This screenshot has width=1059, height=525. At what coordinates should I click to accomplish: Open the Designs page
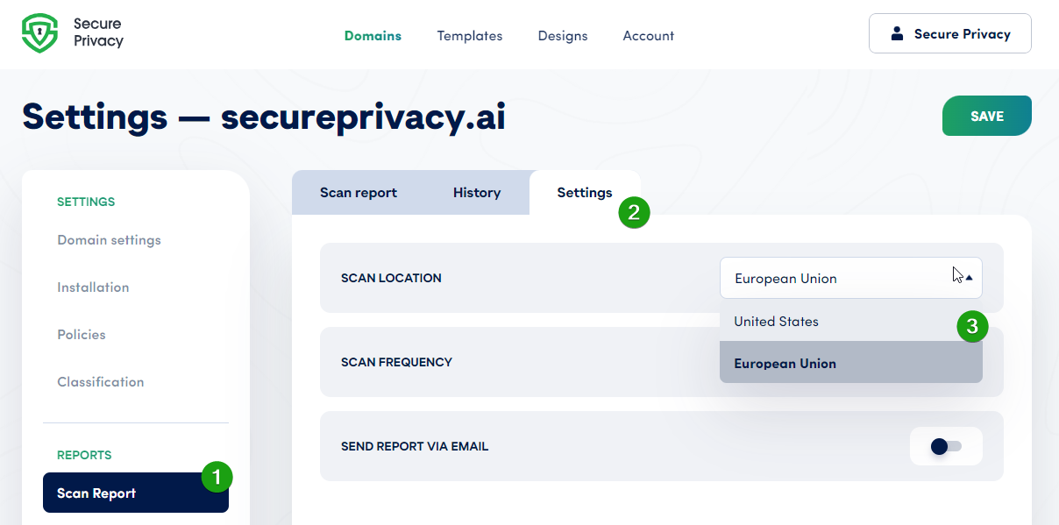point(562,36)
